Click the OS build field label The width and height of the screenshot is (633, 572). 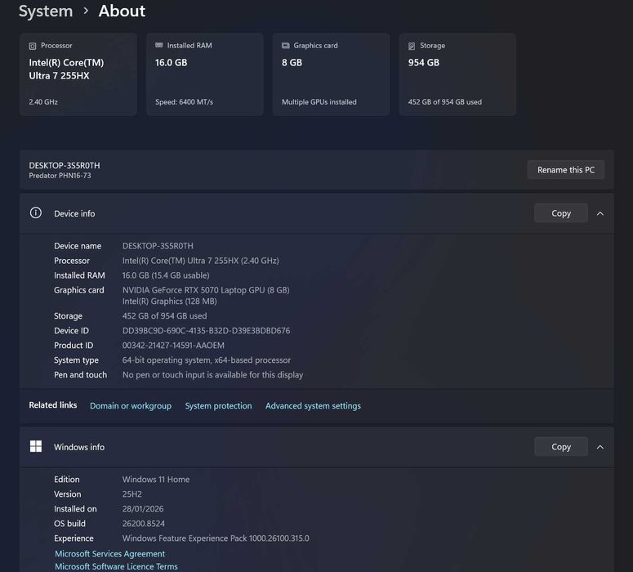pos(70,524)
